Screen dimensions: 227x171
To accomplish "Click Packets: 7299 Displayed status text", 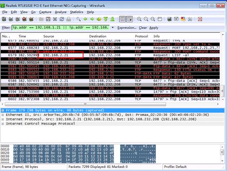I will pyautogui.click(x=98, y=167).
